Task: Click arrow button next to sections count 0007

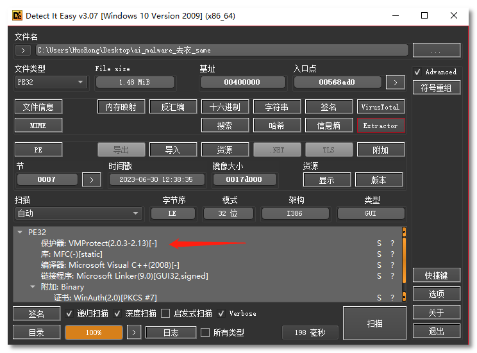Action: click(92, 179)
